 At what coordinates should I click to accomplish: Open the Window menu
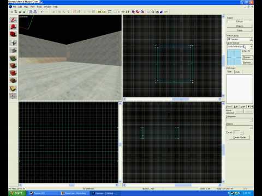click(47, 7)
